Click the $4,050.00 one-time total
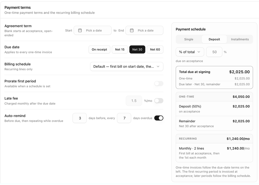The height and width of the screenshot is (185, 259). tap(241, 97)
